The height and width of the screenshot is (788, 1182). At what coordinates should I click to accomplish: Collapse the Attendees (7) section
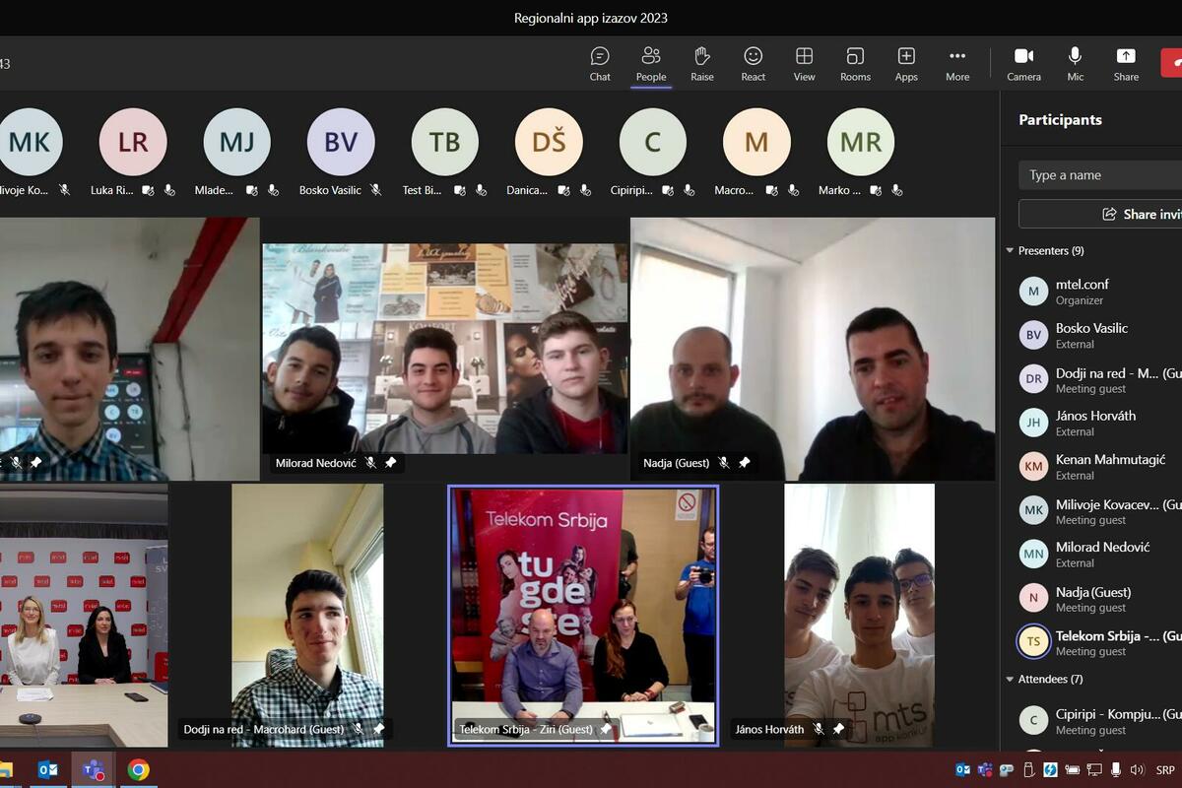point(1010,680)
